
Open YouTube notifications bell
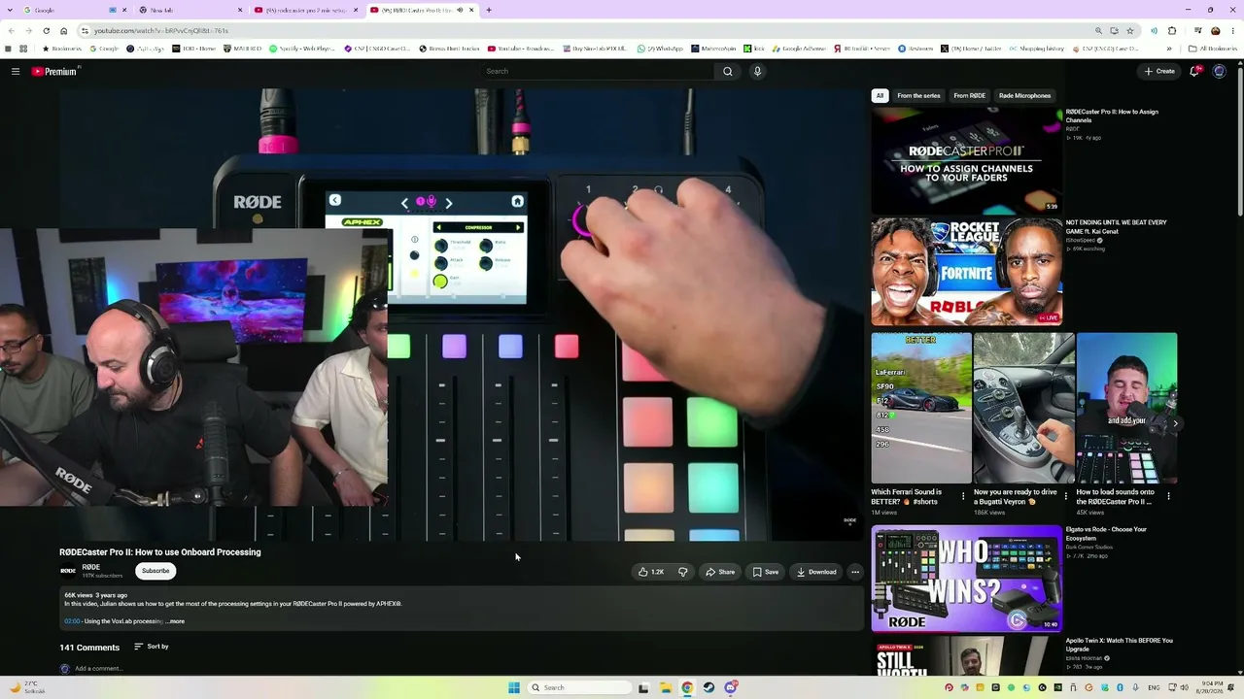pyautogui.click(x=1194, y=71)
